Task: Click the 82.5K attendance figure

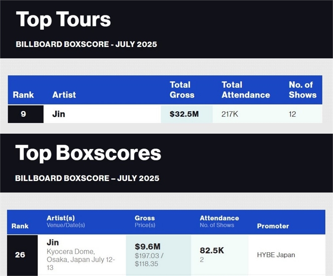Action: click(x=212, y=250)
